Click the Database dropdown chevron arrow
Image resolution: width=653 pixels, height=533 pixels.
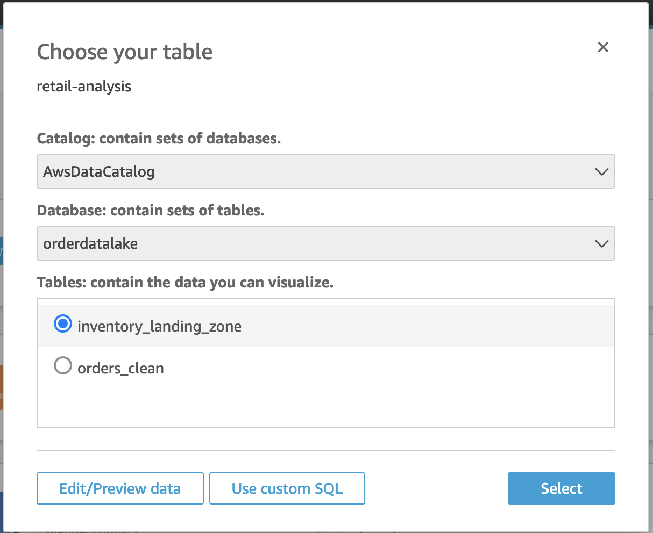pos(601,244)
